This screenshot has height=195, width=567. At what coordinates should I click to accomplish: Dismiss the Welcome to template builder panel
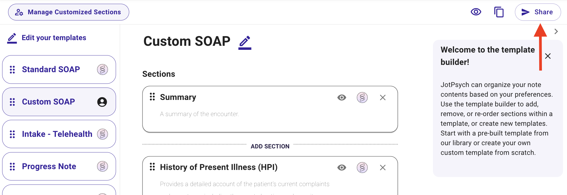point(548,56)
